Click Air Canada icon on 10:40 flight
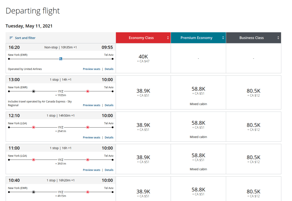This screenshot has height=201, width=292. [x=88, y=192]
